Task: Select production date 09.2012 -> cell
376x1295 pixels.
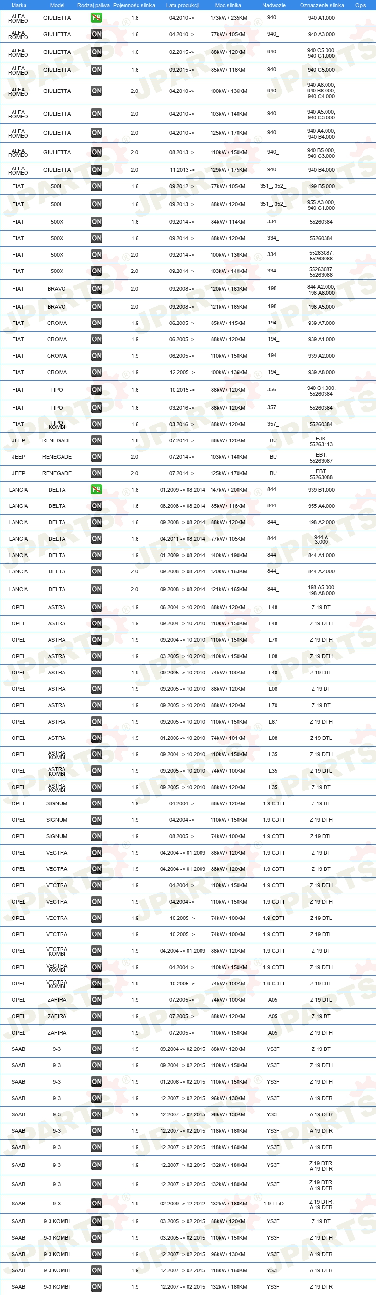Action: coord(182,186)
